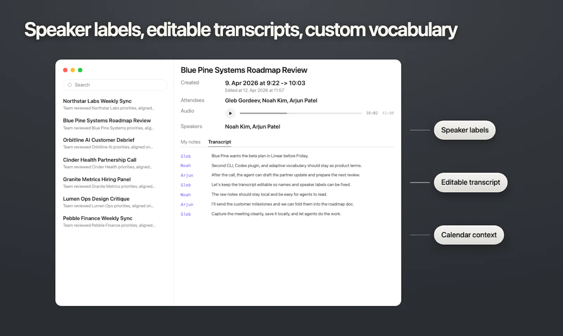Click the Editable transcript callout pill

click(x=470, y=183)
